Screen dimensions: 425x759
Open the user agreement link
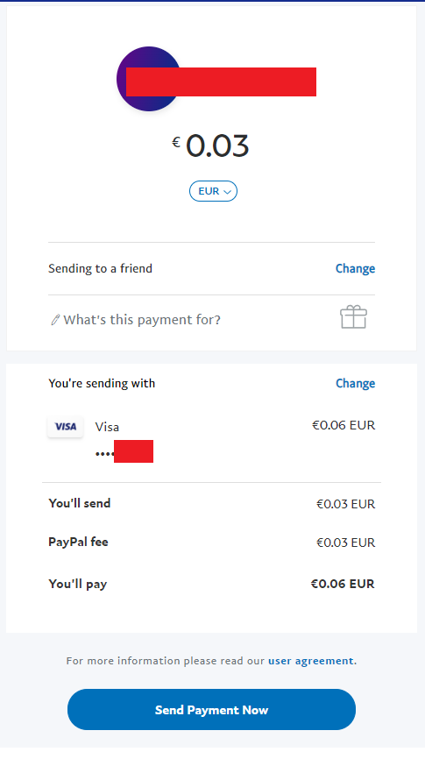pyautogui.click(x=311, y=661)
